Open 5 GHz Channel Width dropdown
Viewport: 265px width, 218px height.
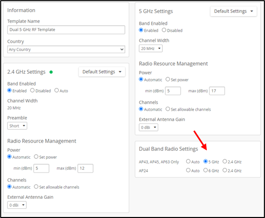pyautogui.click(x=151, y=49)
